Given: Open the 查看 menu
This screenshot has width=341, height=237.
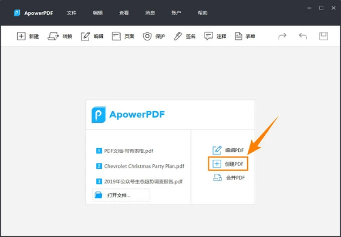Looking at the screenshot, I should click(x=124, y=13).
